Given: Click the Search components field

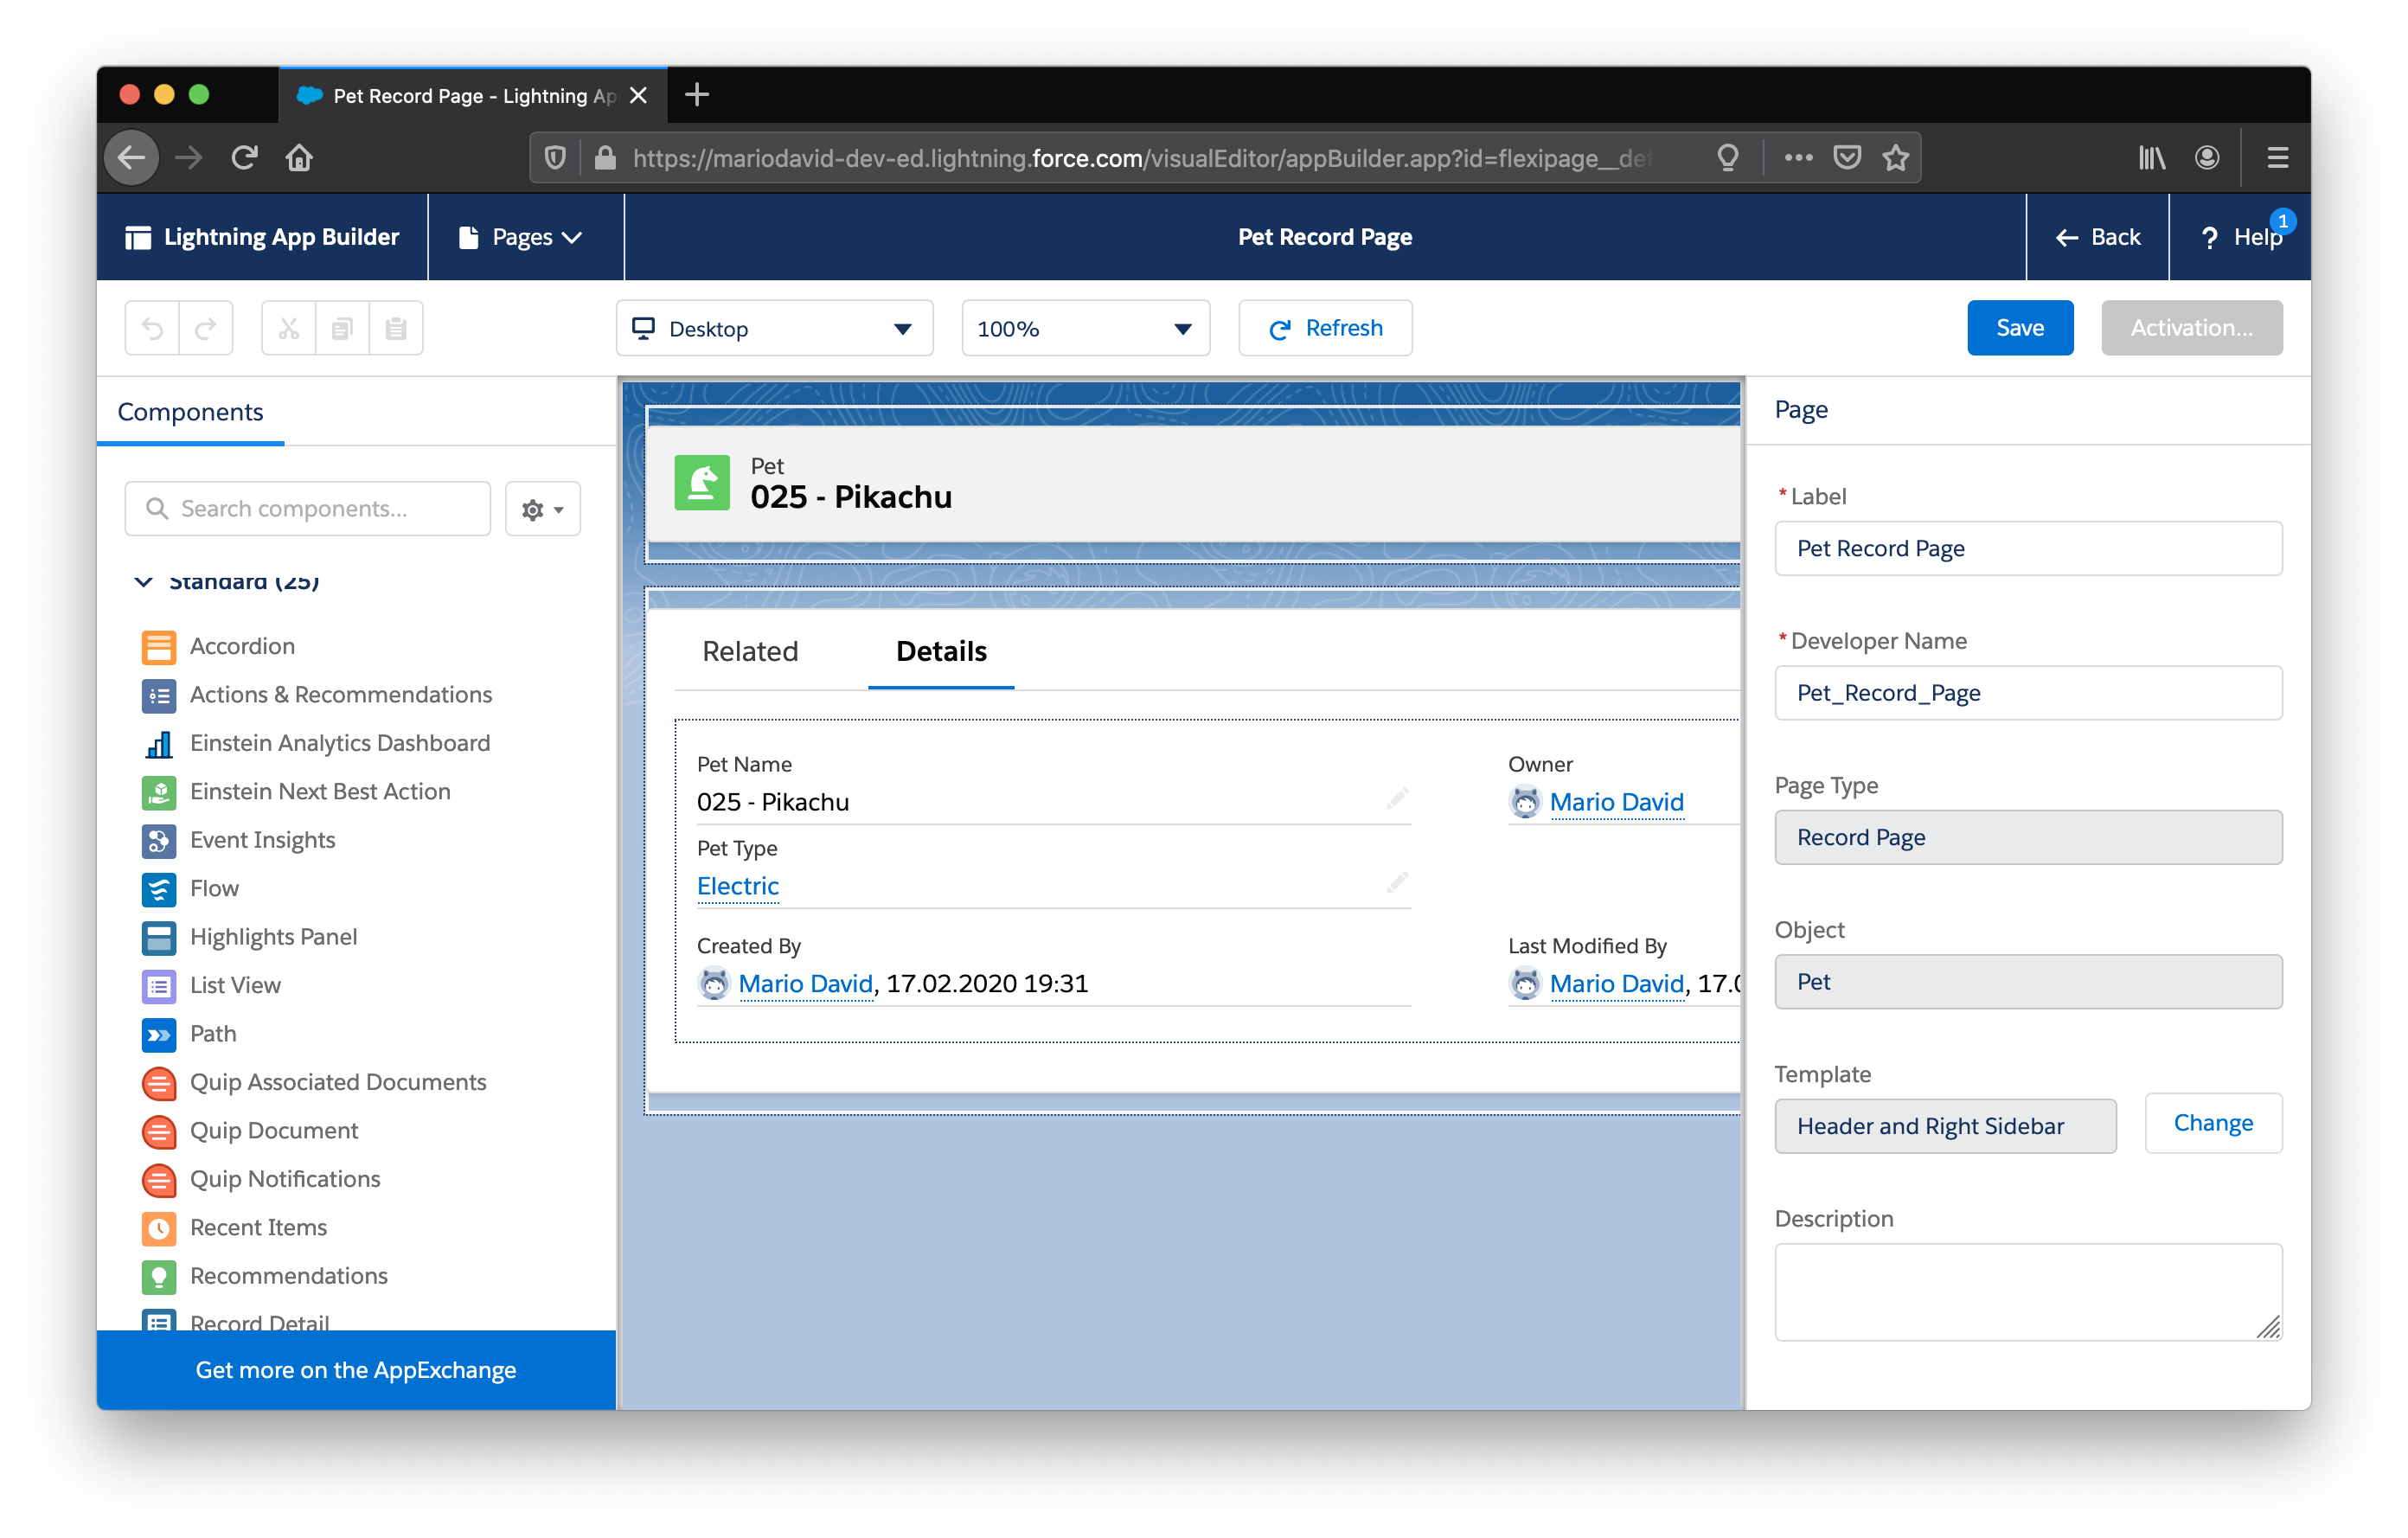Looking at the screenshot, I should tap(308, 509).
